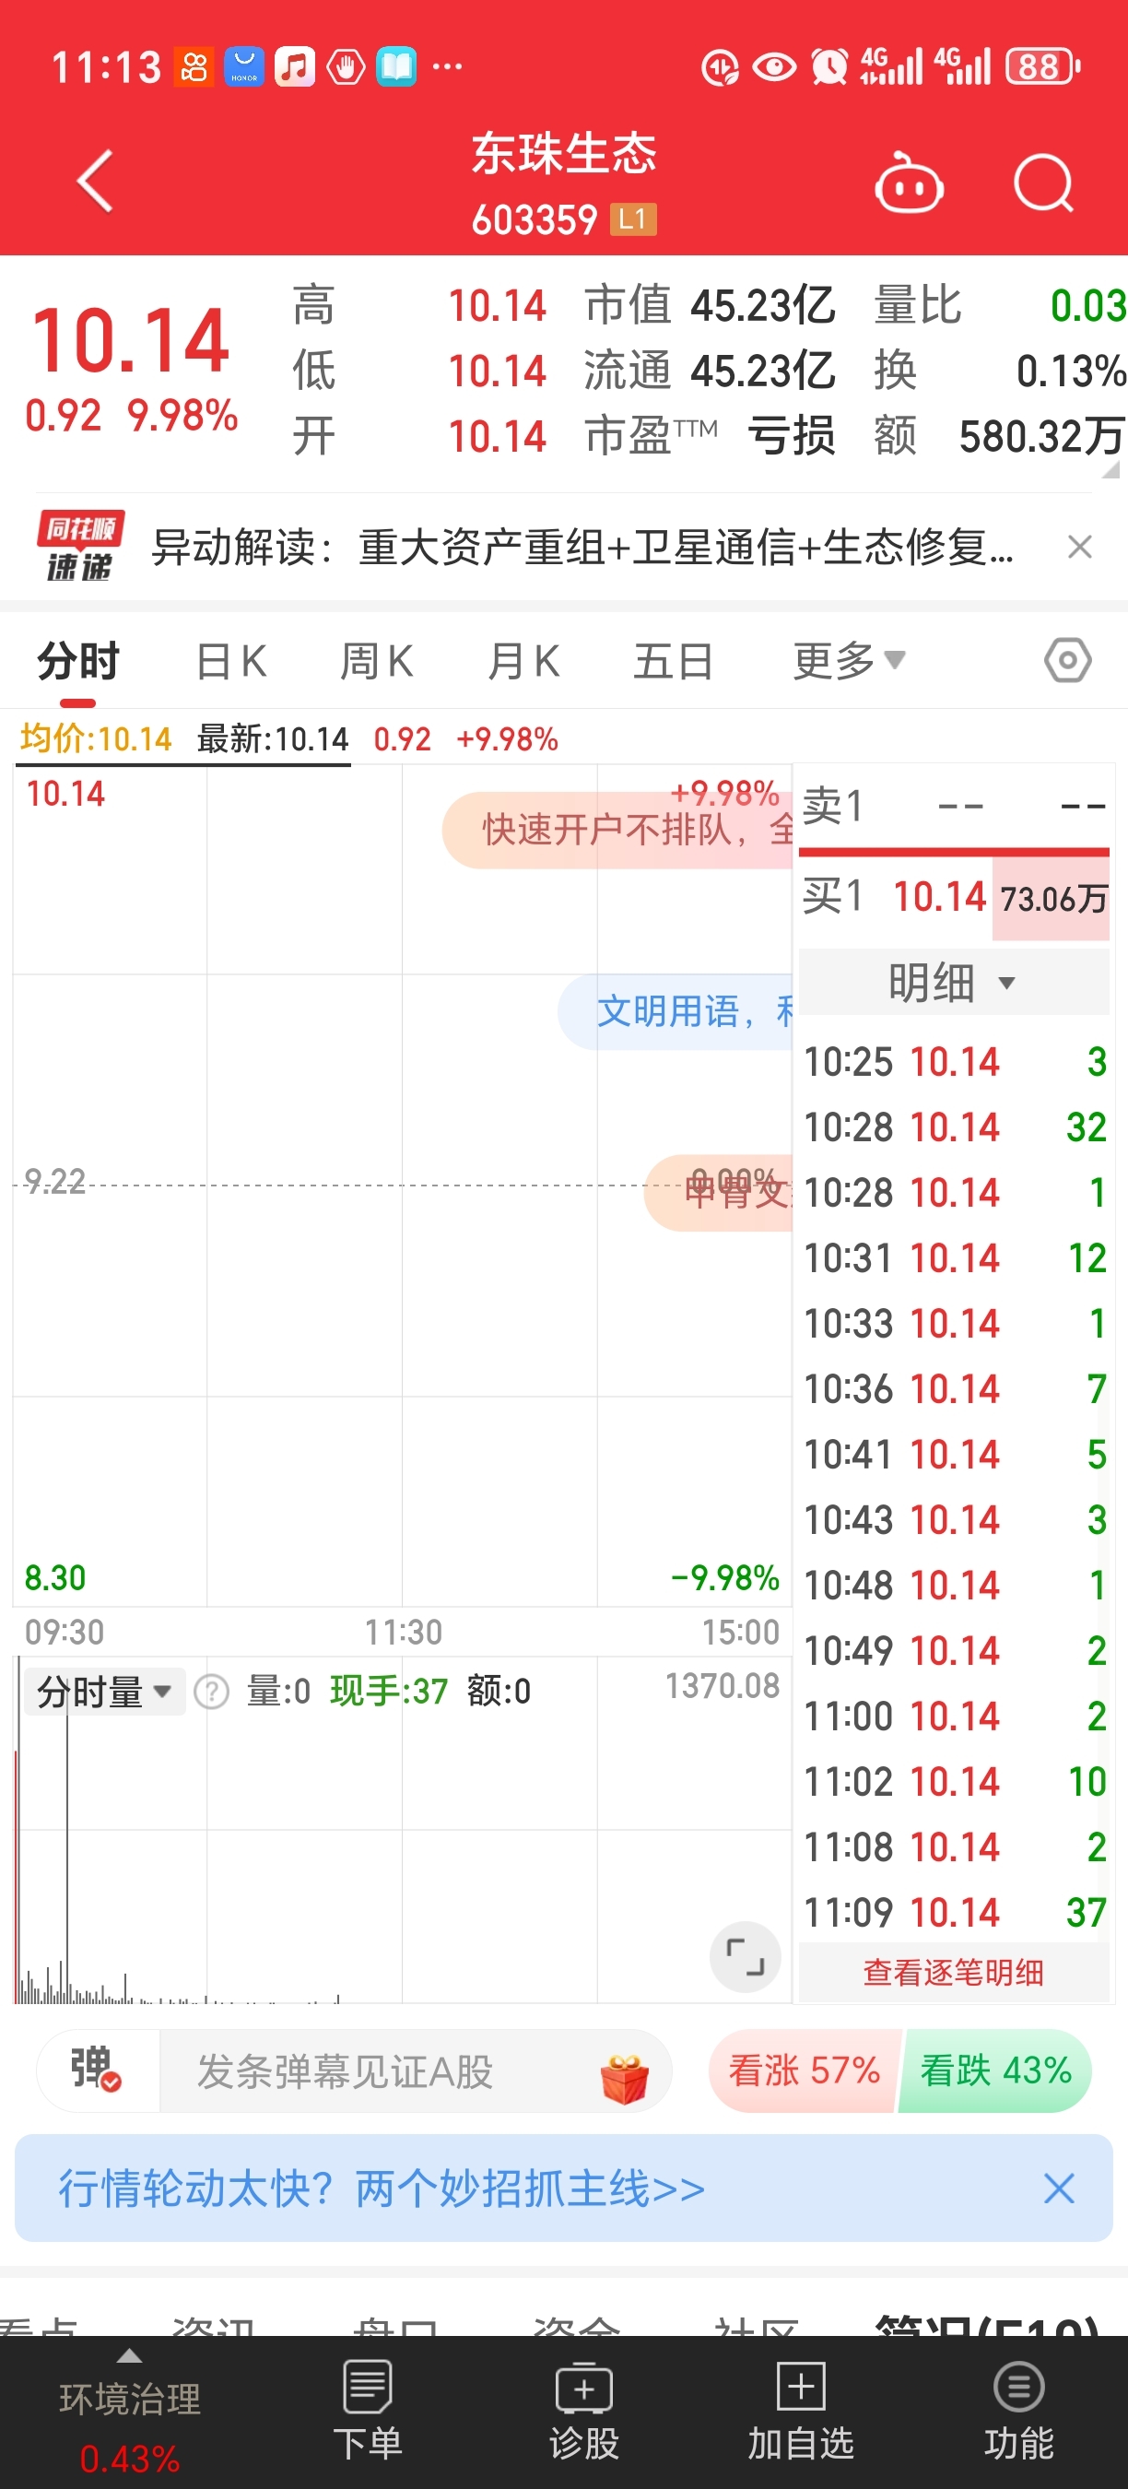Vote 看涨 57%
This screenshot has width=1128, height=2489.
coord(804,2070)
